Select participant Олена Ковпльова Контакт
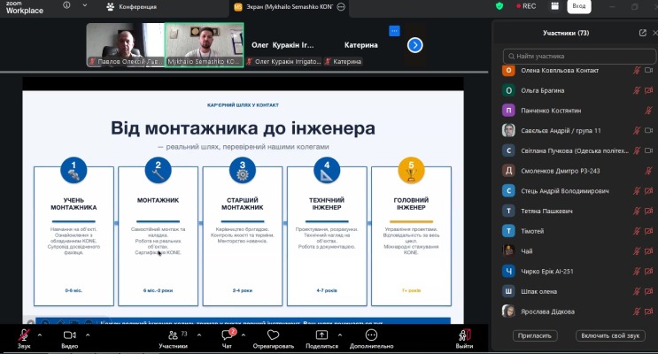This screenshot has width=658, height=354. [578, 71]
